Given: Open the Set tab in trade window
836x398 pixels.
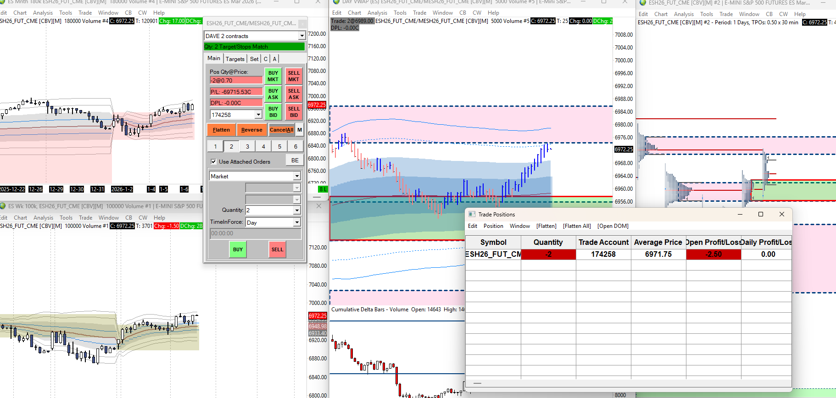Looking at the screenshot, I should (254, 59).
